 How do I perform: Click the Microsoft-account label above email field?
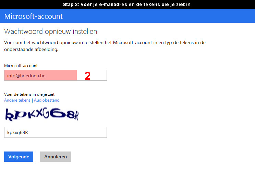point(21,66)
